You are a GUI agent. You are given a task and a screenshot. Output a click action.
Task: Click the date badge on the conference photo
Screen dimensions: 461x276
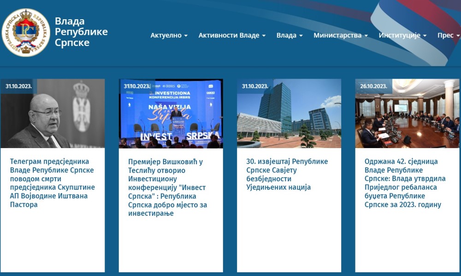(x=136, y=86)
